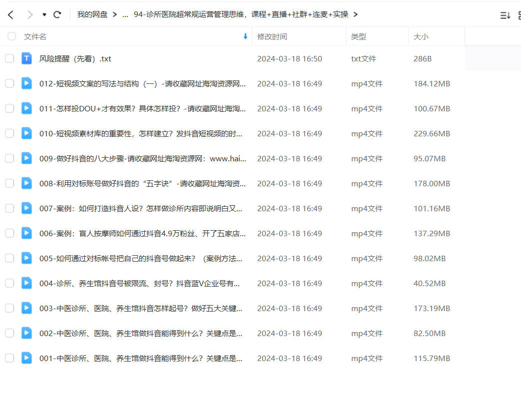Select file name 012-短视频文案的写法与结构

[x=142, y=84]
